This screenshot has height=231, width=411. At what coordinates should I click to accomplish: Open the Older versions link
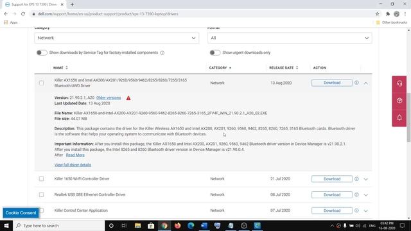tap(109, 98)
